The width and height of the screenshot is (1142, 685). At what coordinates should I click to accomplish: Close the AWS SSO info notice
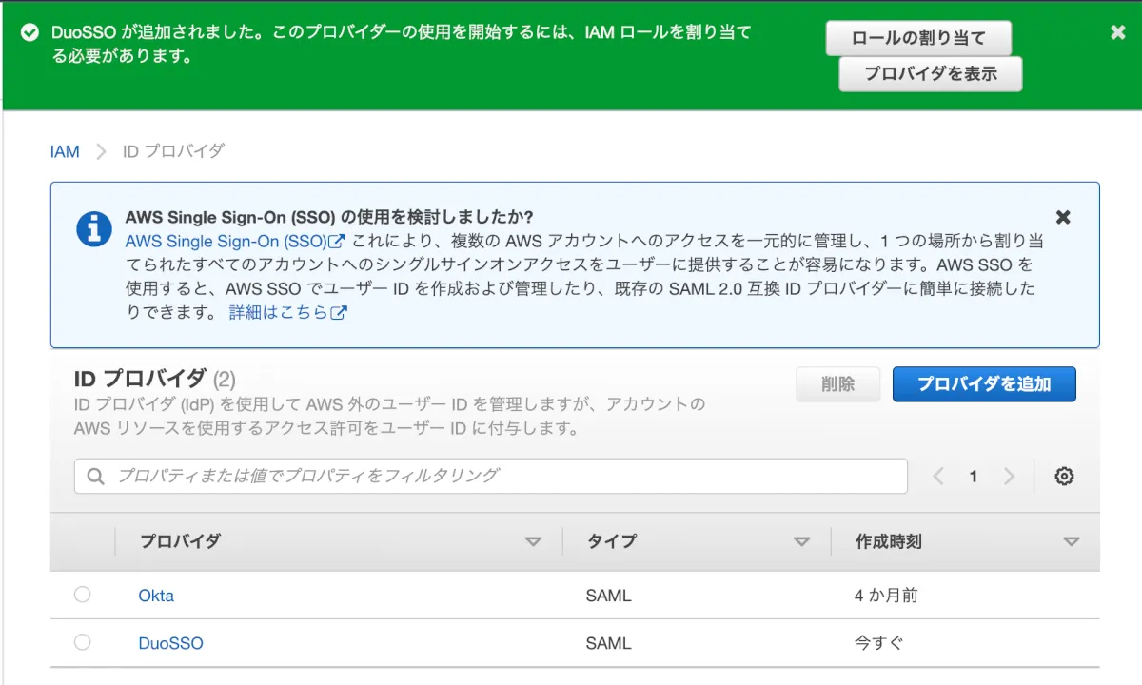(1063, 217)
